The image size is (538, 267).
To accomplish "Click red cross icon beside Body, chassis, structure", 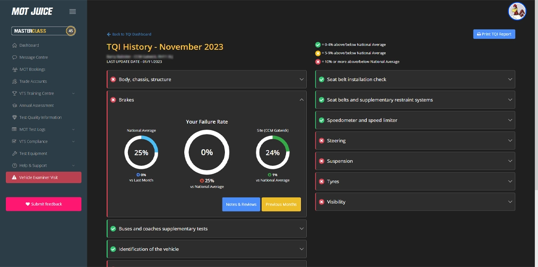I will [x=113, y=79].
